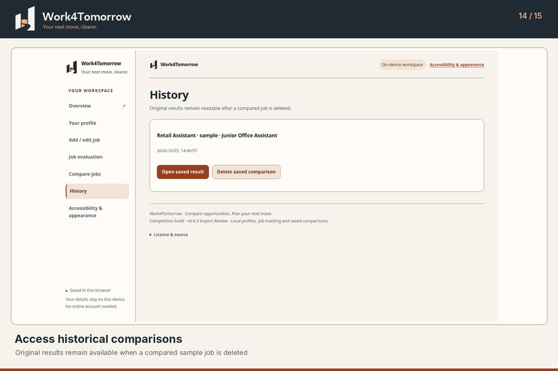
Task: Click the Work4Tomorrow title in the main panel header
Action: (179, 65)
